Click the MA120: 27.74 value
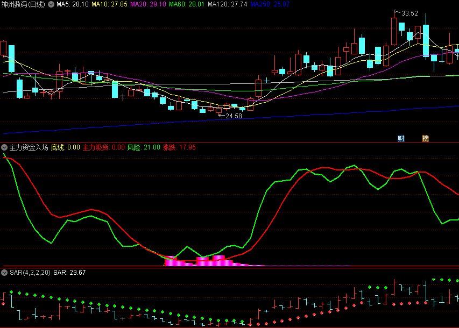Viewport: 459px width, 328px height. coord(228,4)
